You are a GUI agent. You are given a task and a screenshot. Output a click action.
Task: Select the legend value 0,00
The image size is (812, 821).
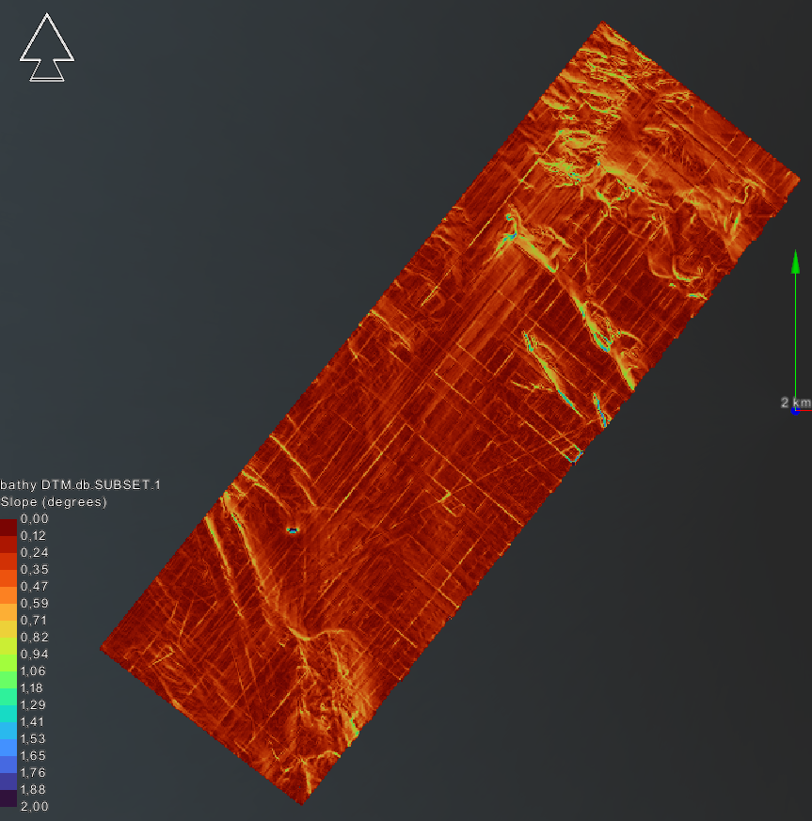tap(34, 519)
